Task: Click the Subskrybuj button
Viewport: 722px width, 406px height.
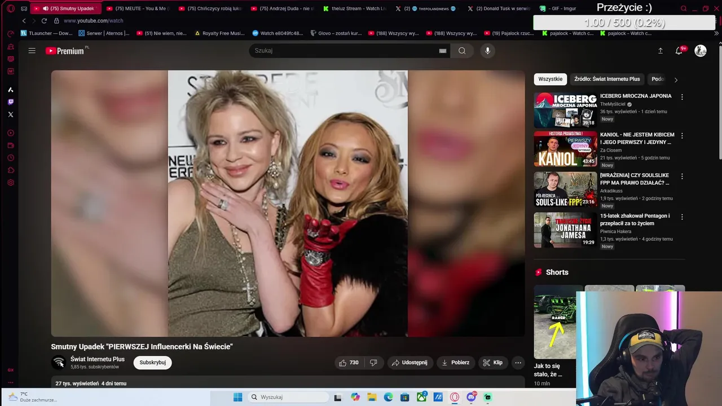Action: pyautogui.click(x=153, y=363)
